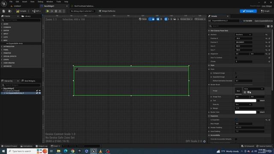Screen dimensions: 274x154
Task: Toggle visibility eye of ExpandableArea_0 in Hierarchy
Action: [x=40, y=93]
